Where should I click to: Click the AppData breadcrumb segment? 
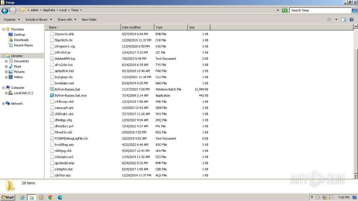pyautogui.click(x=49, y=10)
